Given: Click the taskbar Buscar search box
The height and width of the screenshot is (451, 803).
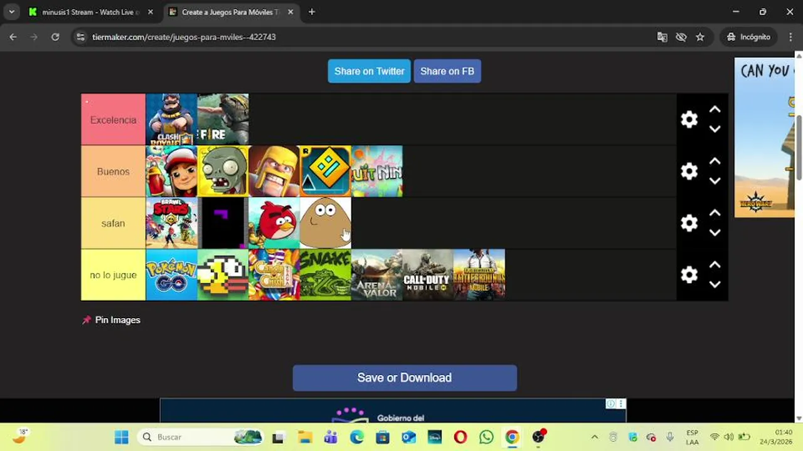Looking at the screenshot, I should (201, 437).
